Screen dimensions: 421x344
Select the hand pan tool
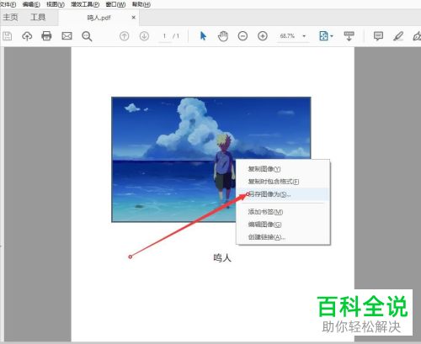coord(223,36)
